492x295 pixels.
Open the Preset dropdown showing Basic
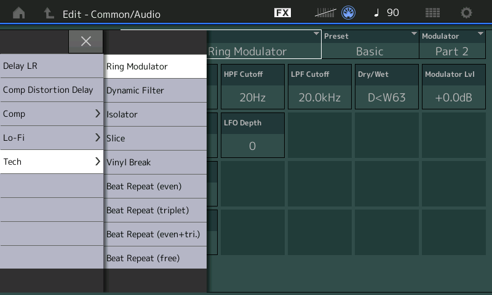(x=370, y=45)
